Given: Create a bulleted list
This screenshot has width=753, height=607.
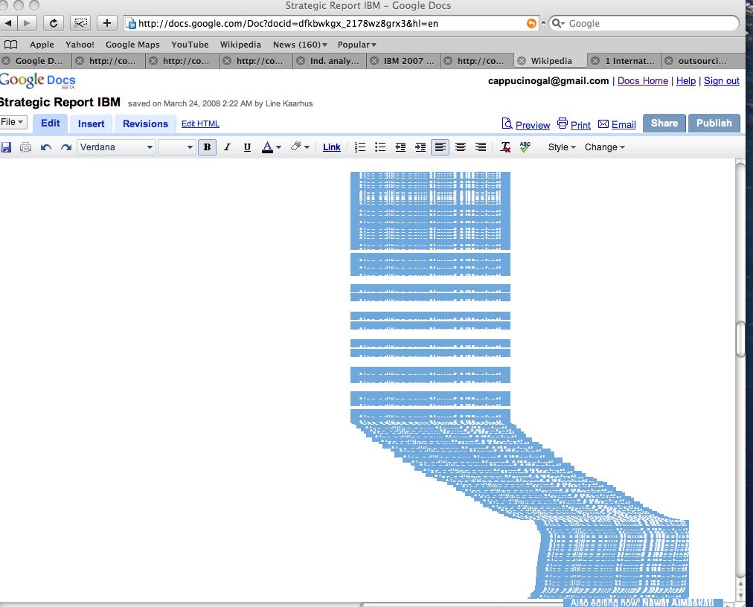Looking at the screenshot, I should (380, 147).
